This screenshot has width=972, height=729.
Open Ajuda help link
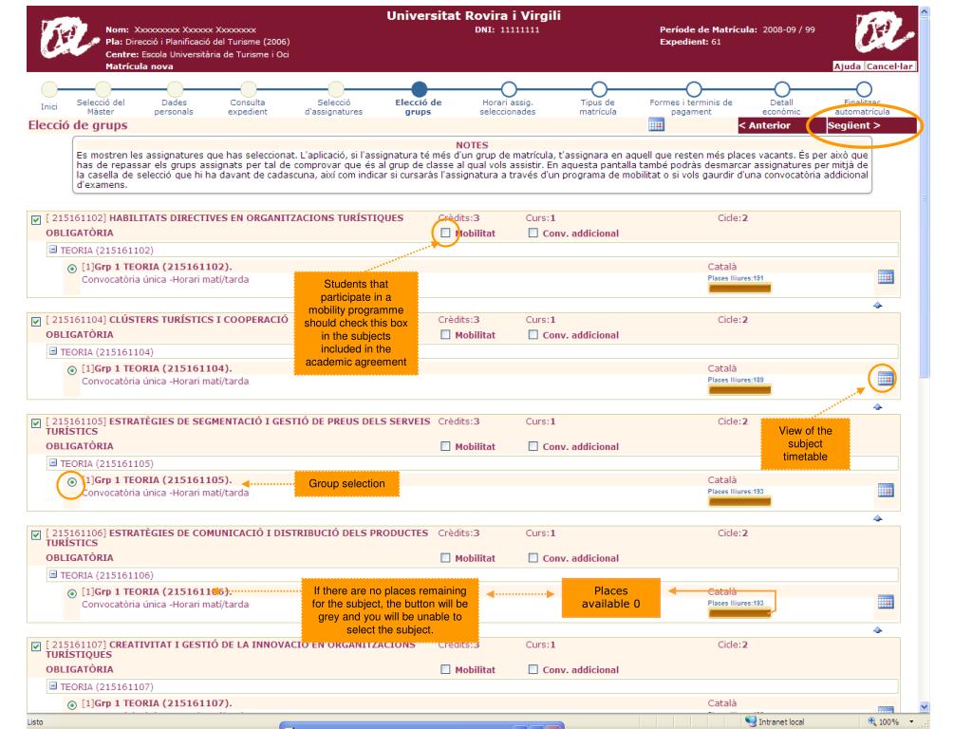click(848, 66)
